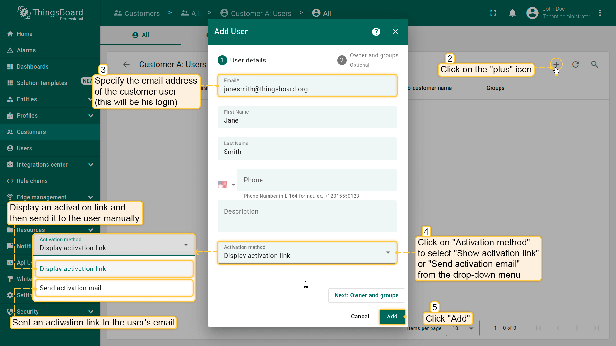Open Dashboards in the sidebar

(32, 67)
